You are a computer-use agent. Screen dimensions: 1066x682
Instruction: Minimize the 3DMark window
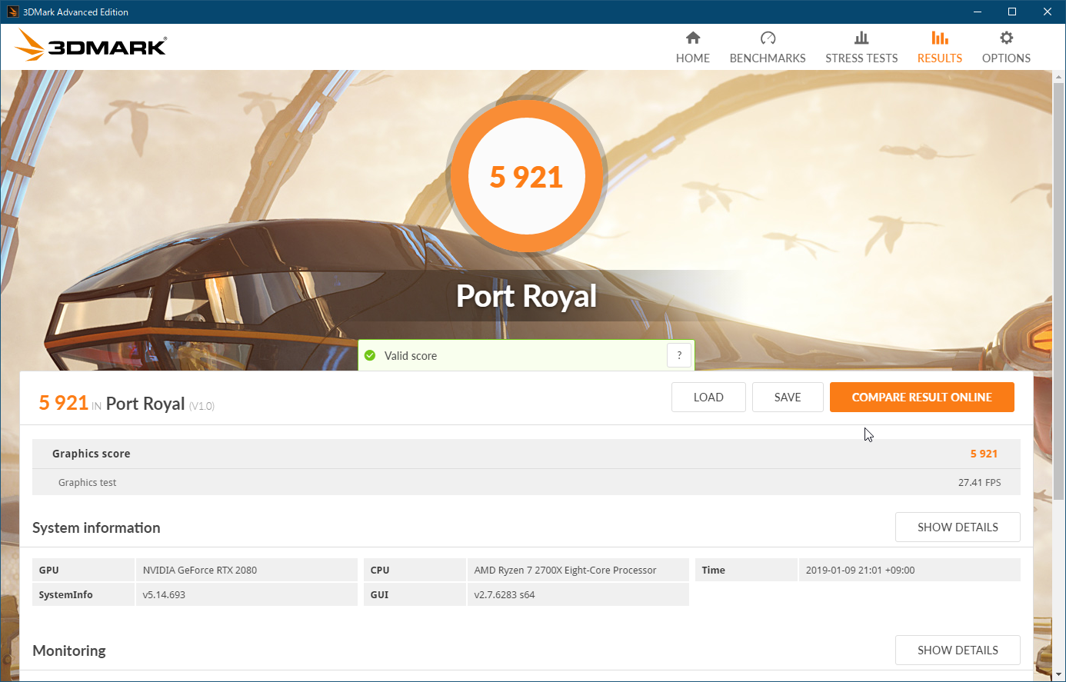(978, 12)
